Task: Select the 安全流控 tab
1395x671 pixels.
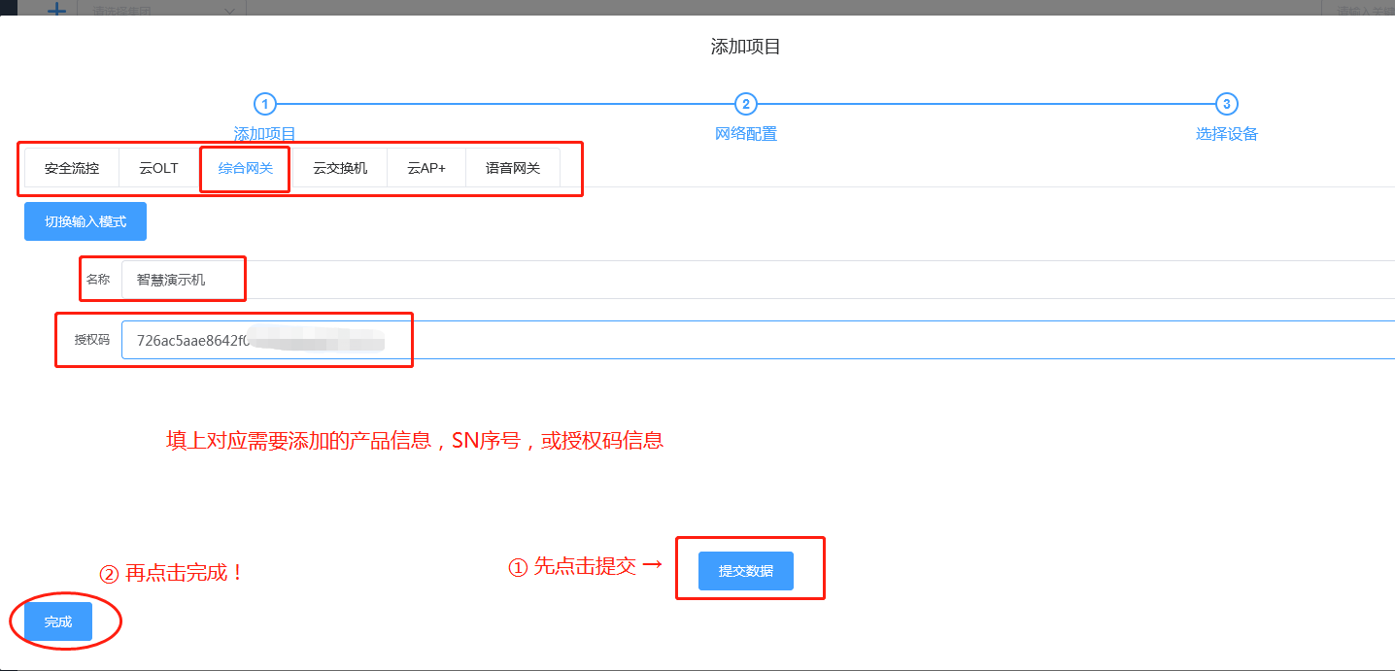Action: (72, 168)
